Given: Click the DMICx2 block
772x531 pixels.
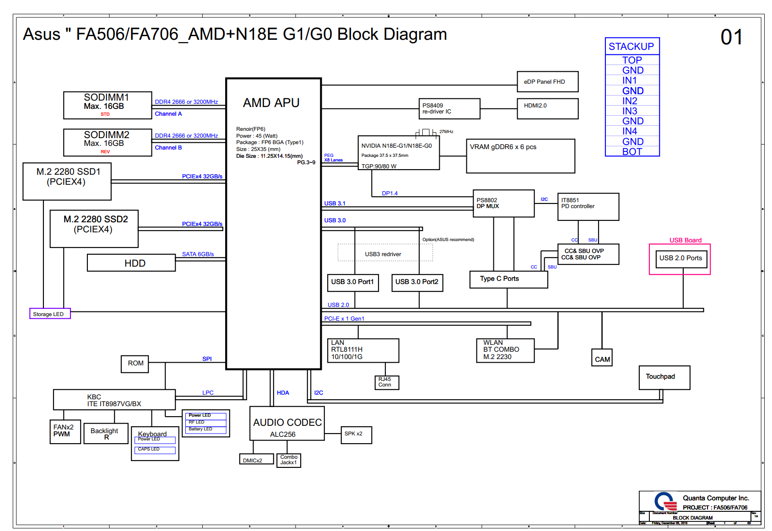Looking at the screenshot, I should click(x=256, y=459).
